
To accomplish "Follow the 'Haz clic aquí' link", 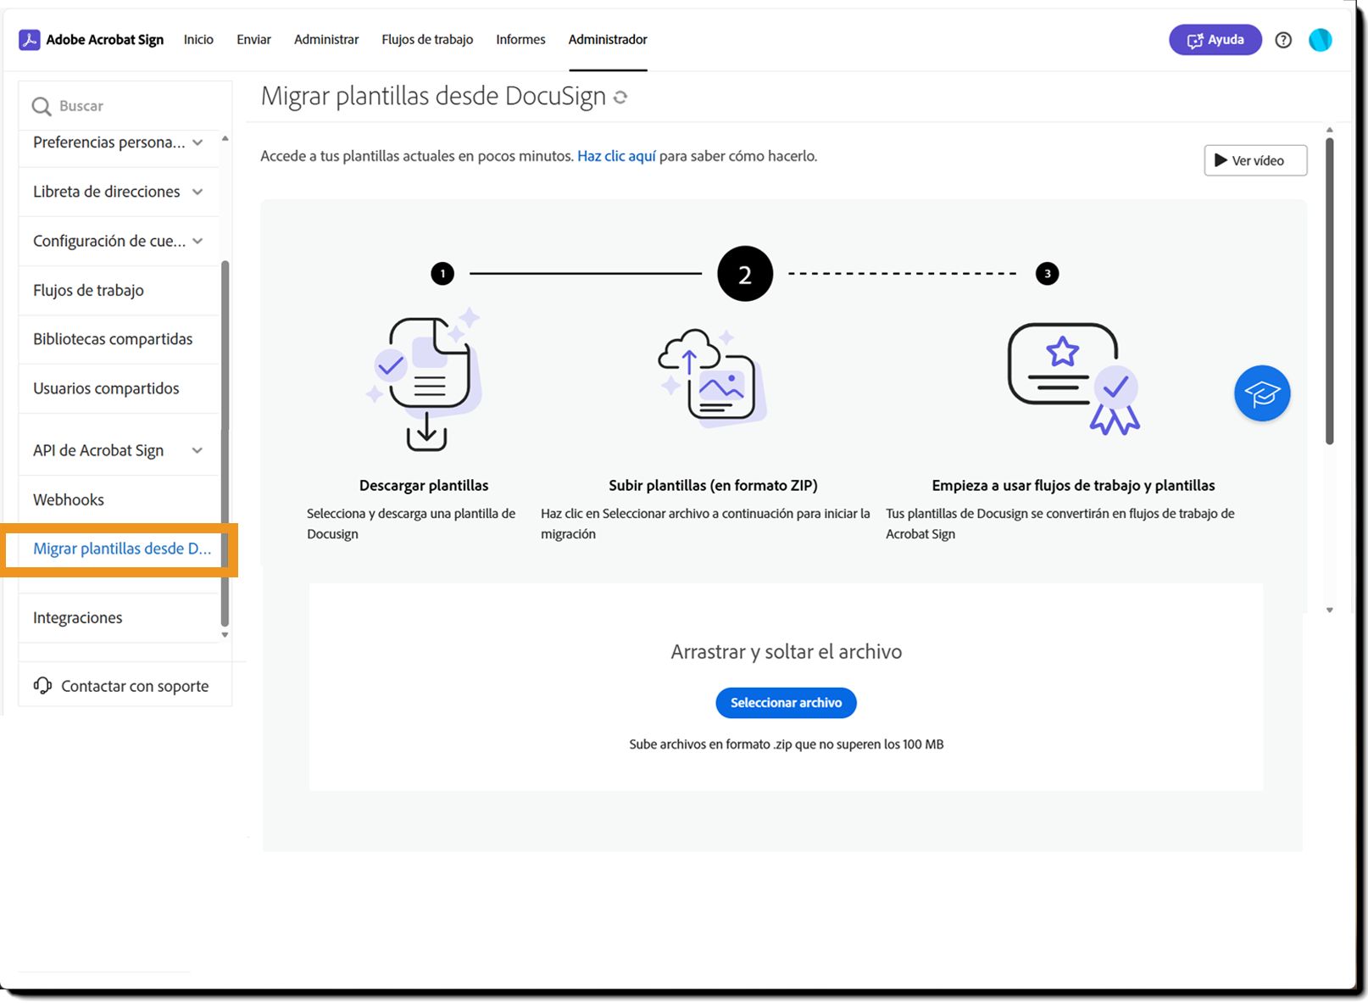I will pos(616,156).
